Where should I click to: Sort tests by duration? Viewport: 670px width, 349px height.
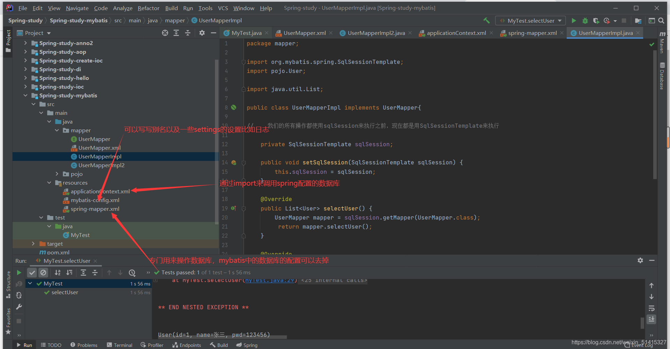point(69,273)
